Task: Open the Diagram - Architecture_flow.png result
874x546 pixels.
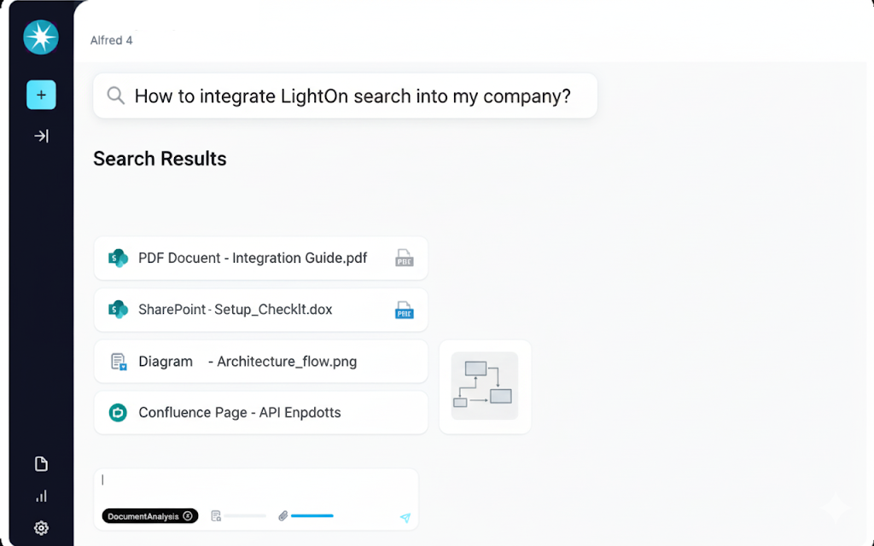Action: [261, 362]
